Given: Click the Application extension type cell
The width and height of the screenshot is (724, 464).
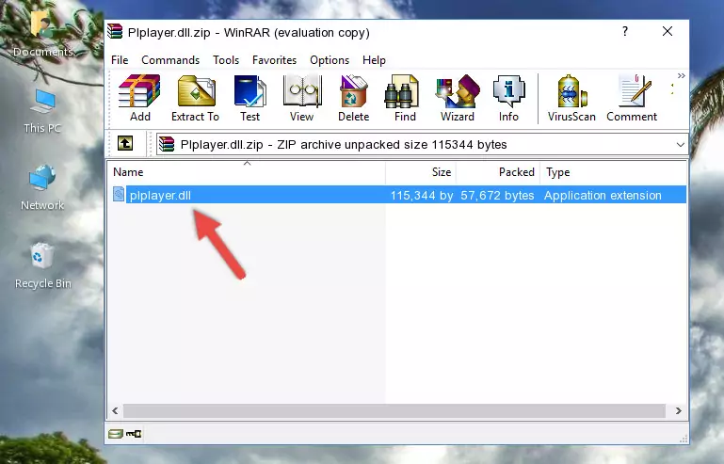Looking at the screenshot, I should [603, 196].
